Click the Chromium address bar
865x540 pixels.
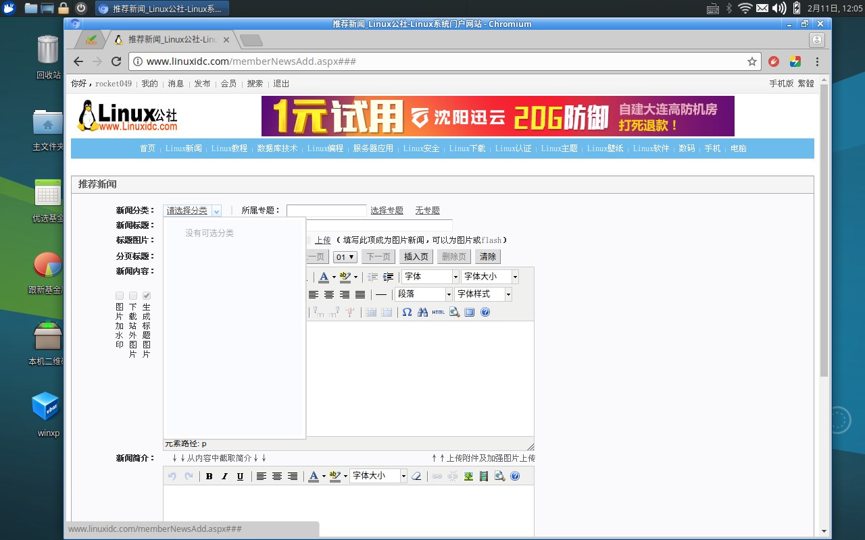tap(445, 61)
